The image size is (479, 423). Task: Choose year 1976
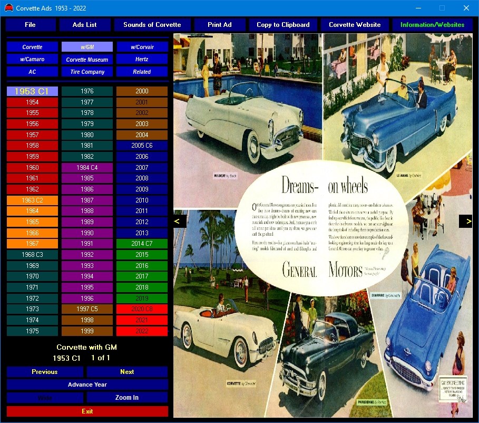click(87, 91)
